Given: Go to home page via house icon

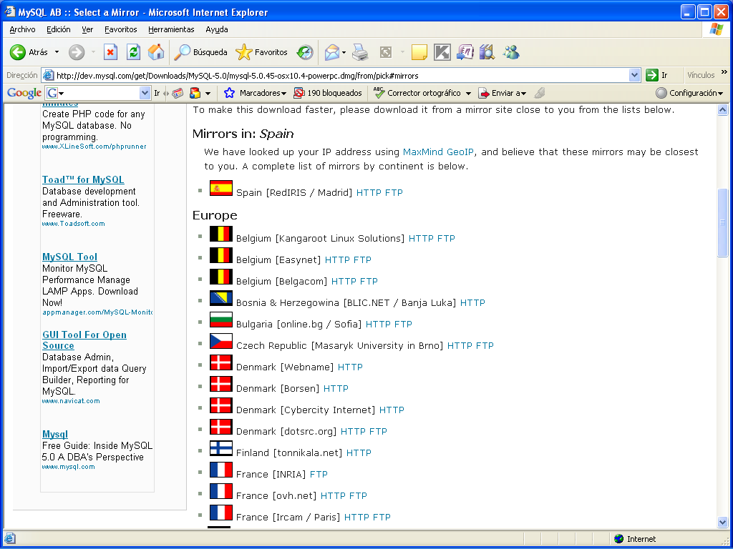Looking at the screenshot, I should tap(156, 52).
